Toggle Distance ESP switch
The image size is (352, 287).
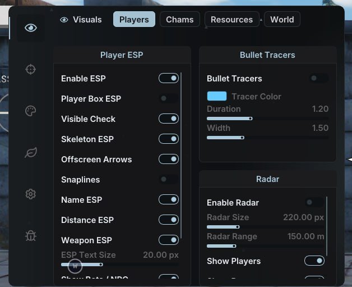[169, 220]
